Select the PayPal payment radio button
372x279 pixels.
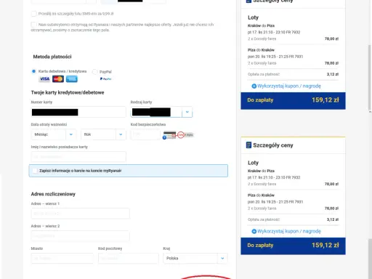[95, 72]
